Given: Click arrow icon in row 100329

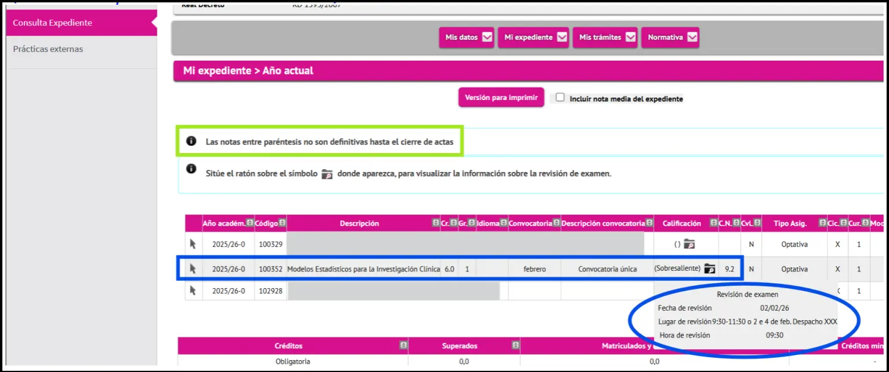Looking at the screenshot, I should click(x=193, y=244).
